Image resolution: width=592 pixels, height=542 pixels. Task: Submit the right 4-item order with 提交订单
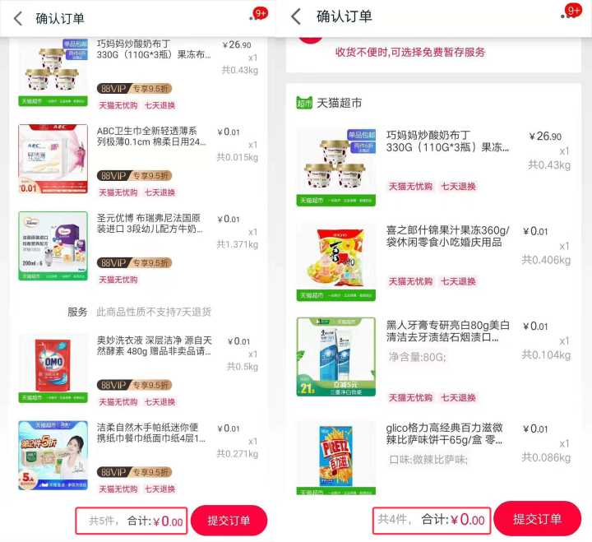click(537, 519)
